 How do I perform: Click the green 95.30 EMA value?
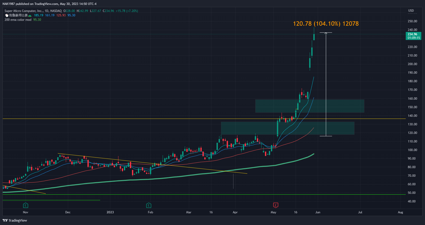[x=37, y=20]
